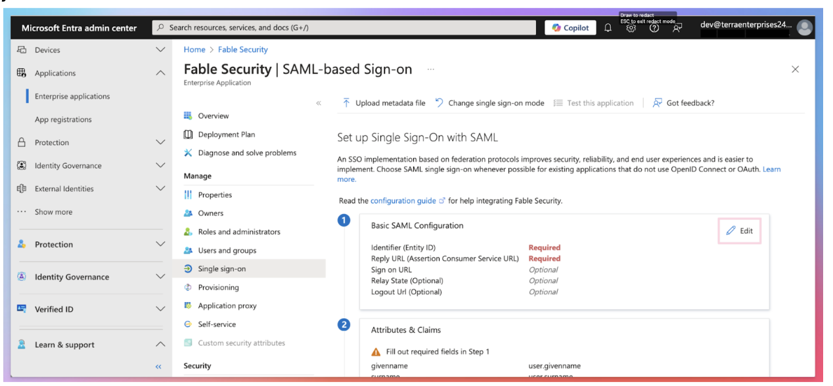Viewport: 833px width, 386px height.
Task: Open Application proxy menu item
Action: tap(227, 306)
